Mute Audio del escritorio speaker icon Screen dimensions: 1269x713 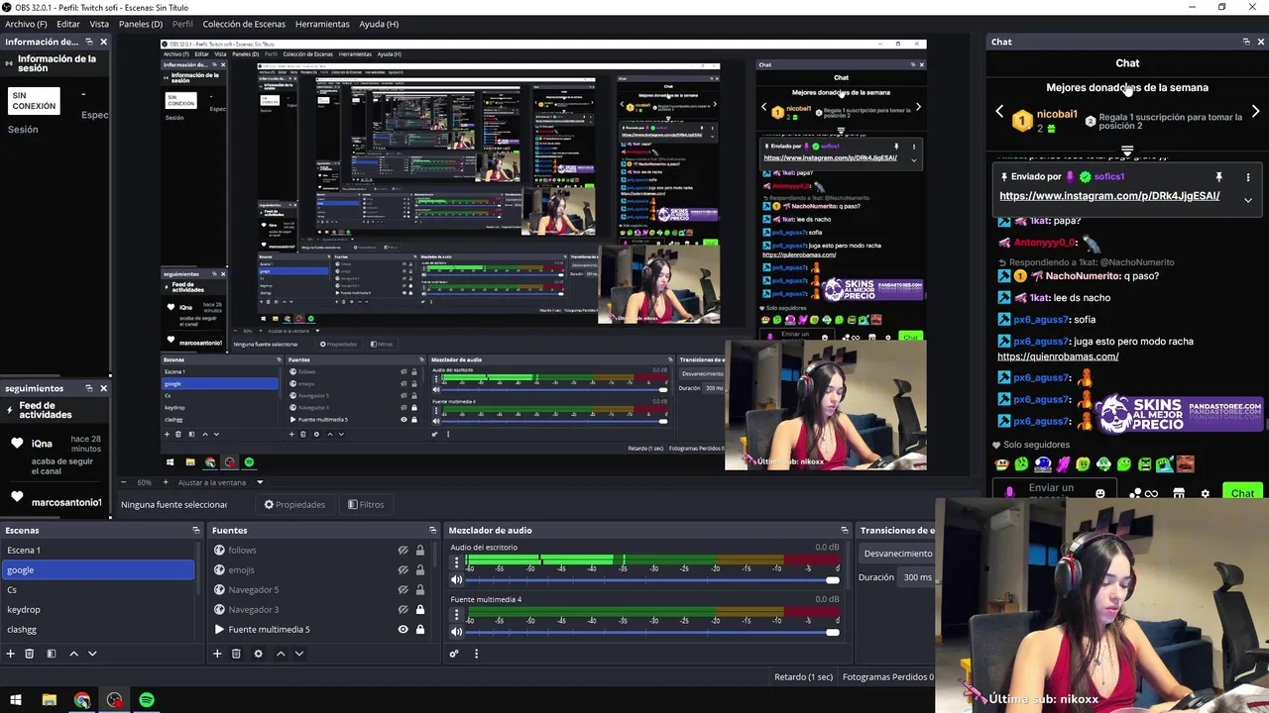[x=457, y=580]
